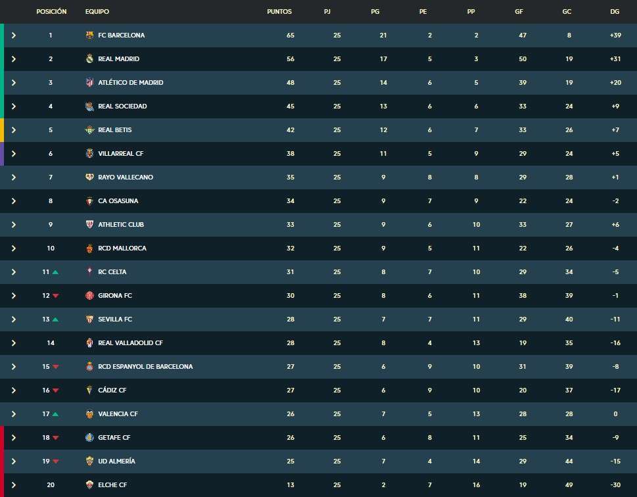This screenshot has width=637, height=497.
Task: Click the Athletic Club crest
Action: point(89,224)
